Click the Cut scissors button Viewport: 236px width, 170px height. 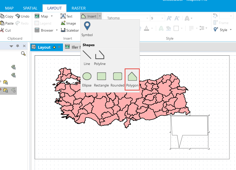tap(6, 30)
